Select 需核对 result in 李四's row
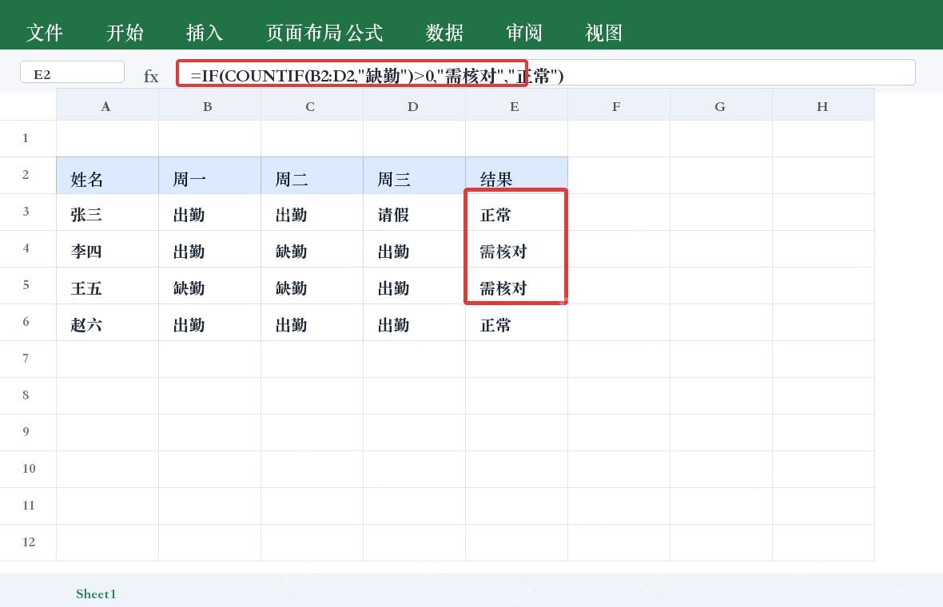Viewport: 943px width, 607px height. [516, 249]
